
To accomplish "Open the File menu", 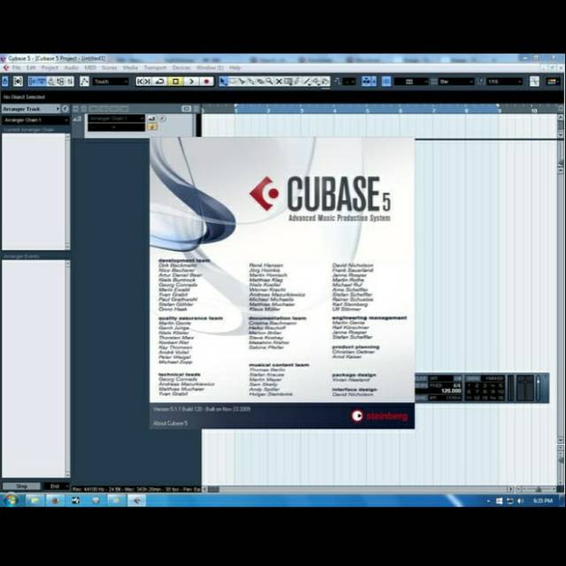I will tap(17, 67).
